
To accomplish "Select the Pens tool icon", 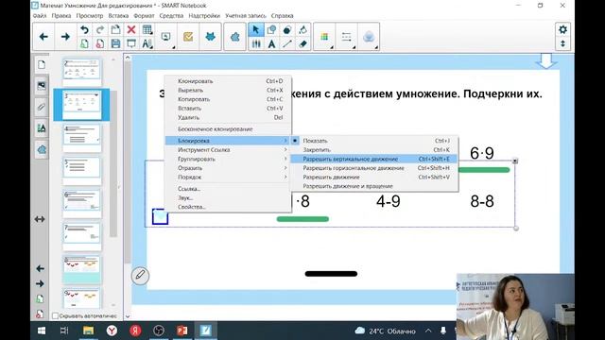I will [256, 44].
